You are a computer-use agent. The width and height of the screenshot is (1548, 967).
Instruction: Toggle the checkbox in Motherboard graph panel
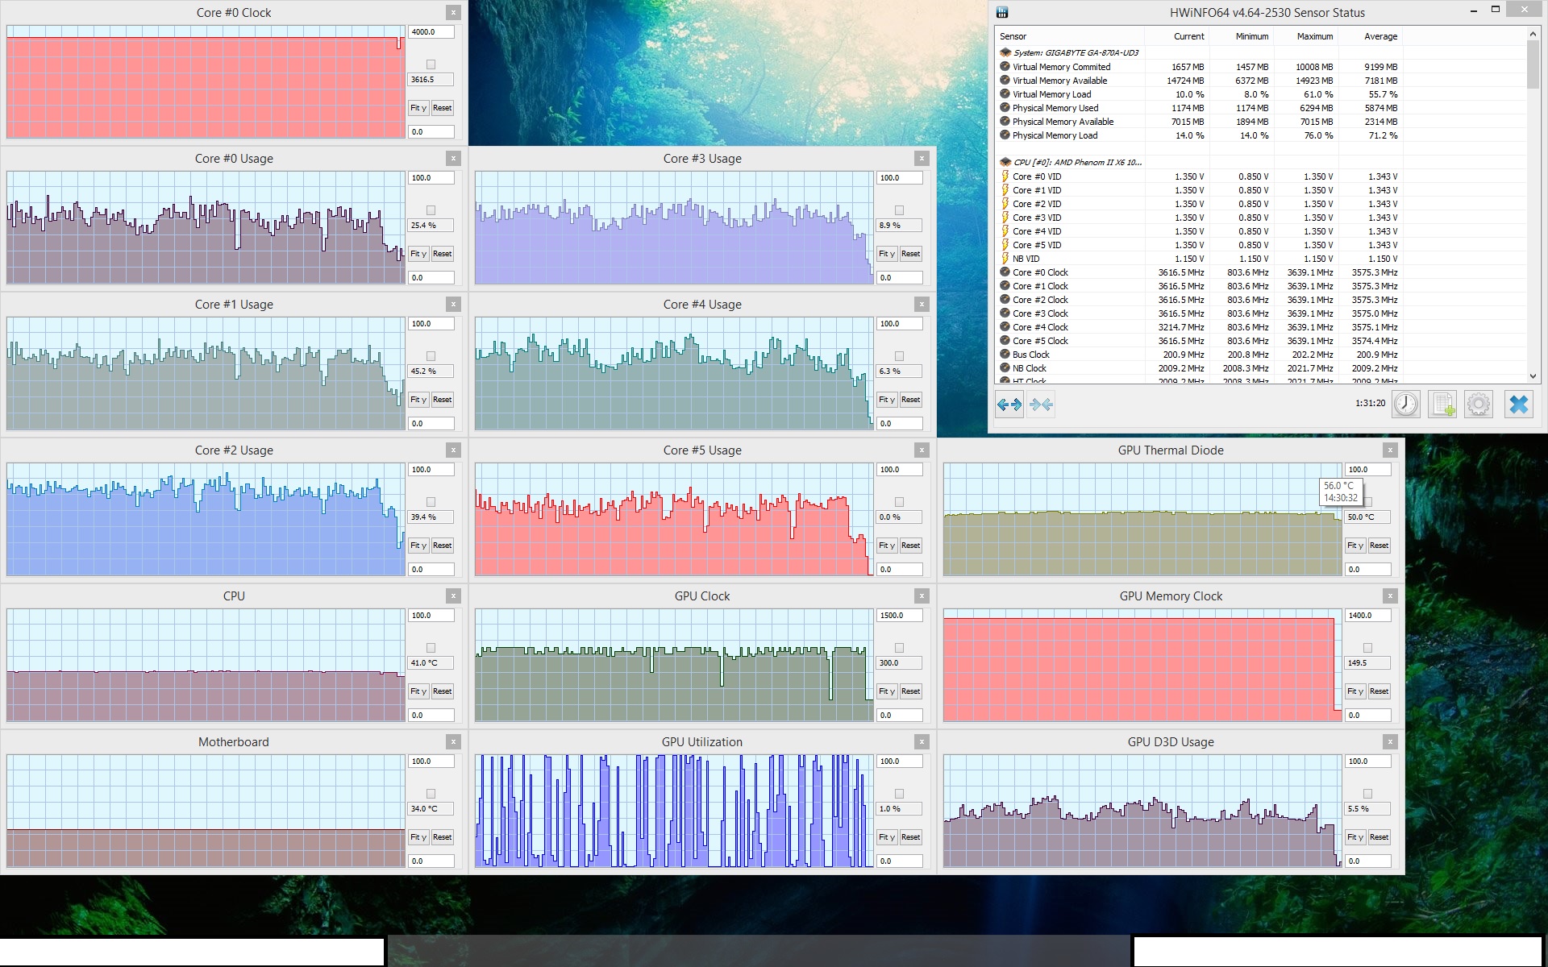coord(431,794)
